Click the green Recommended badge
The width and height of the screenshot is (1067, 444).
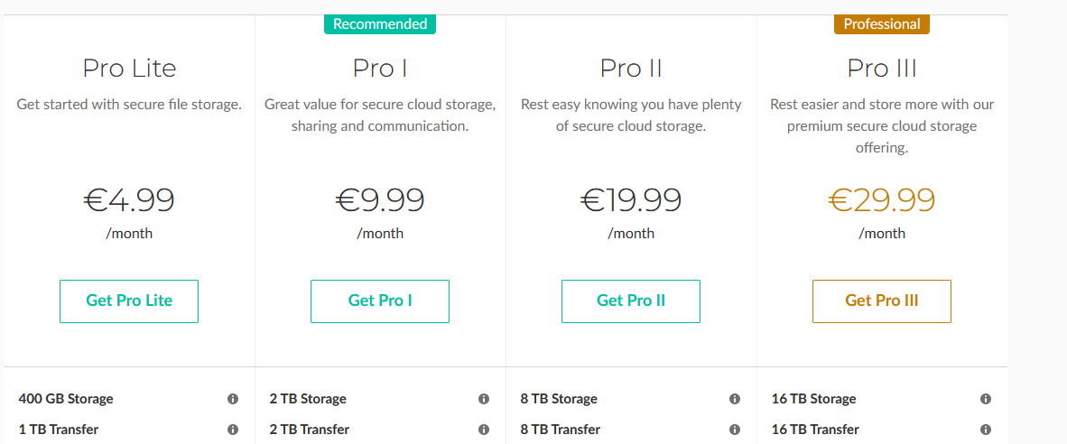(x=380, y=24)
